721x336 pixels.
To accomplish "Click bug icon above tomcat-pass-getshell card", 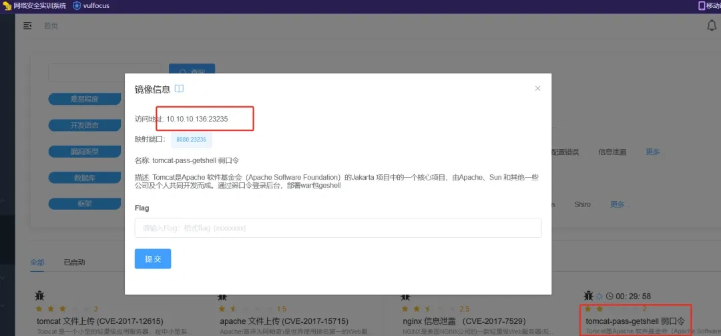I will pyautogui.click(x=589, y=296).
